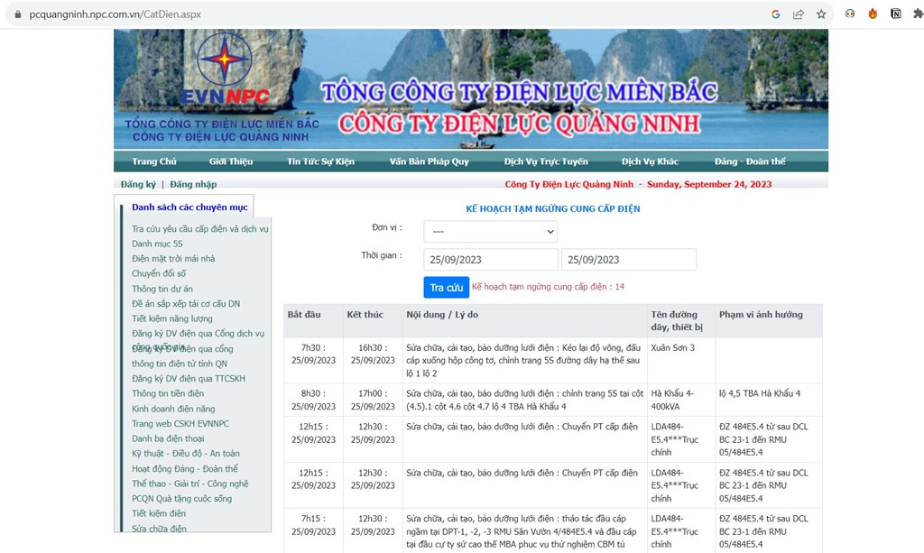Click the Đăng ký link
This screenshot has width=924, height=553.
click(139, 185)
